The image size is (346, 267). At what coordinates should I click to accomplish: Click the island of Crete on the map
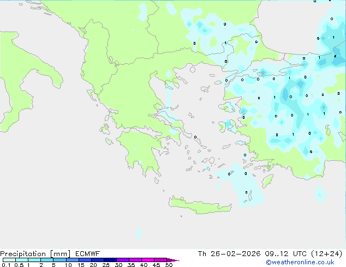(x=200, y=206)
